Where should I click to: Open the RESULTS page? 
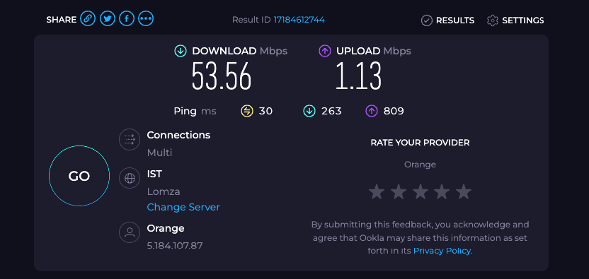[x=447, y=20]
